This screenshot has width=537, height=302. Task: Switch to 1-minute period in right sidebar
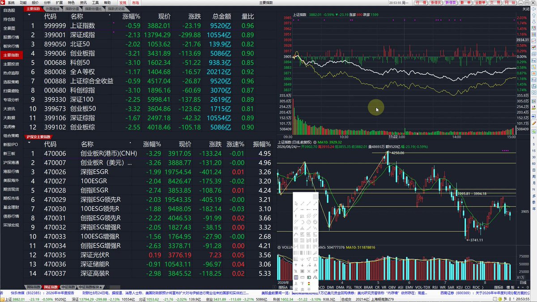click(533, 138)
